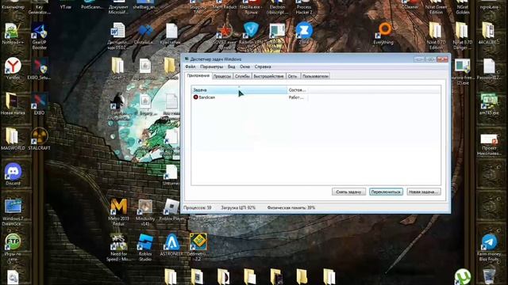508x285 pixels.
Task: Click the Новая задача button
Action: (423, 192)
